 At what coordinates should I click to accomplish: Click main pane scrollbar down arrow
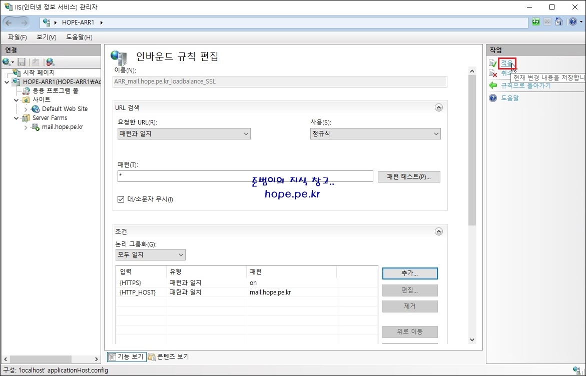pyautogui.click(x=472, y=340)
